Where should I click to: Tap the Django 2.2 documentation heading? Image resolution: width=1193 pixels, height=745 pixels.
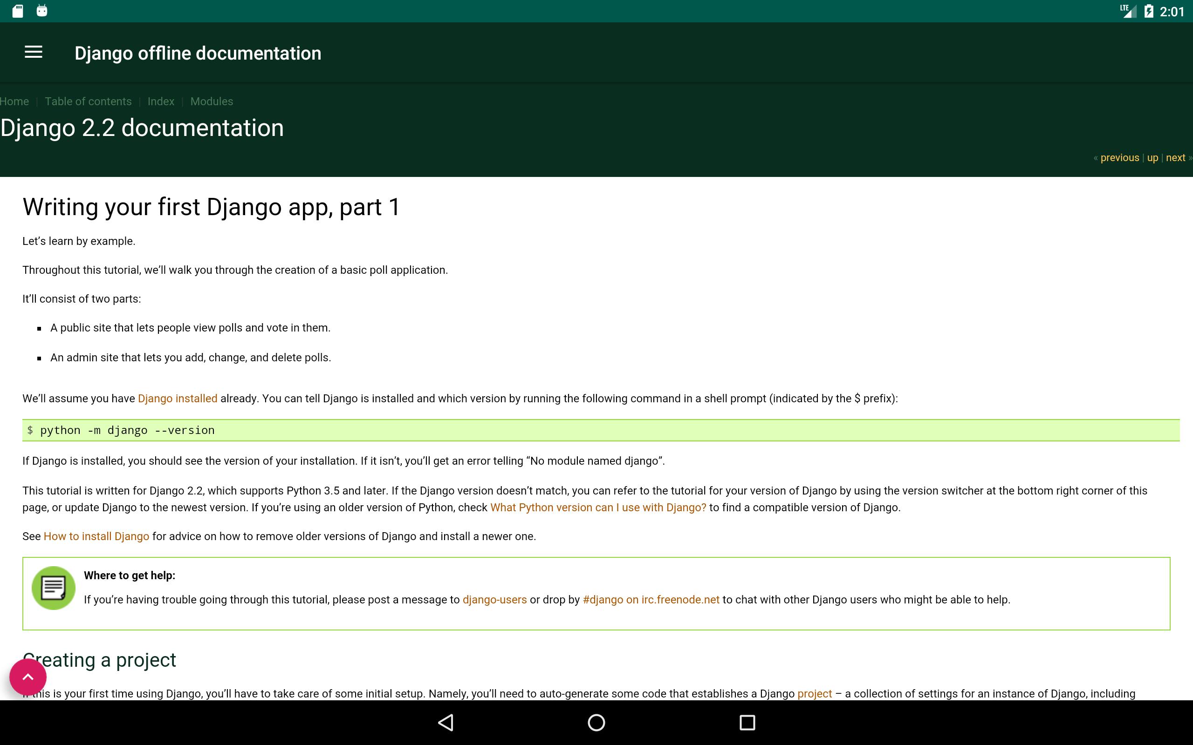click(x=142, y=128)
